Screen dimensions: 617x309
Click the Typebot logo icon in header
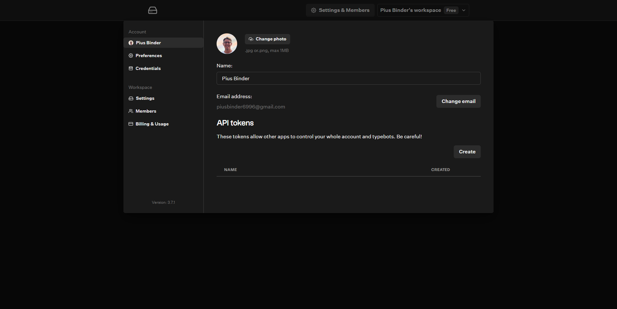pyautogui.click(x=152, y=10)
